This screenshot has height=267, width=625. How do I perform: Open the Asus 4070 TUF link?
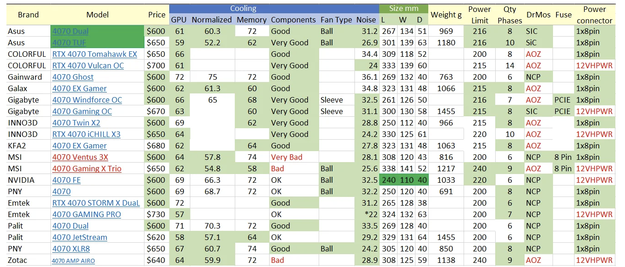pyautogui.click(x=69, y=43)
